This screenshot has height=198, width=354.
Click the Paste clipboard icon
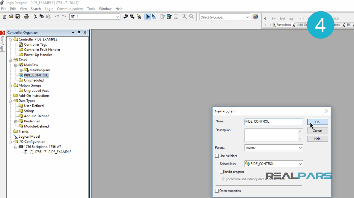(x=48, y=16)
